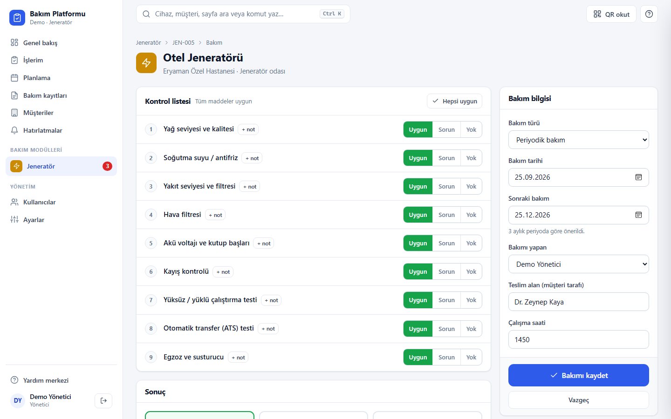
Task: Save with Bakımı kaydet button
Action: (579, 375)
